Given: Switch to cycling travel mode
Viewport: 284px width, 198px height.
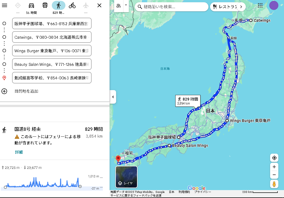Looking at the screenshot, I should click(x=72, y=5).
